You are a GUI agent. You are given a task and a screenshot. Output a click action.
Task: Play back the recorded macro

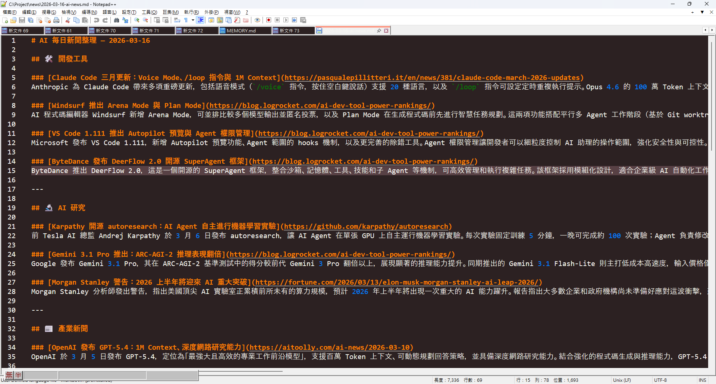(x=286, y=20)
